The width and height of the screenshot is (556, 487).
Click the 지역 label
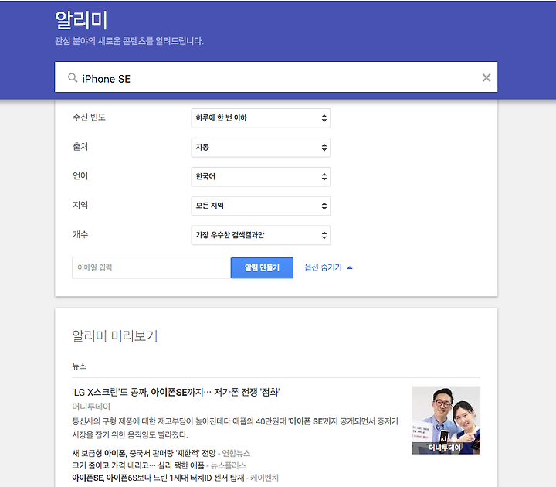click(80, 205)
